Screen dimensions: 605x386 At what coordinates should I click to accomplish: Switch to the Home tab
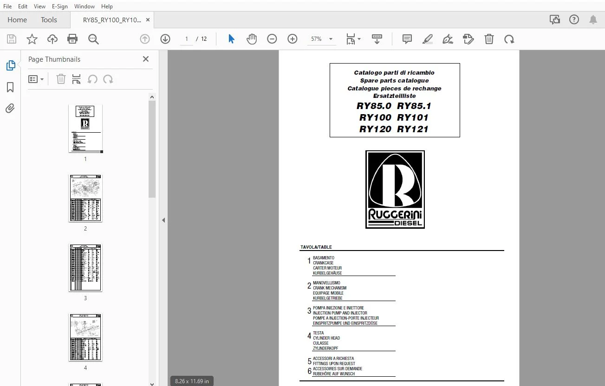point(17,20)
